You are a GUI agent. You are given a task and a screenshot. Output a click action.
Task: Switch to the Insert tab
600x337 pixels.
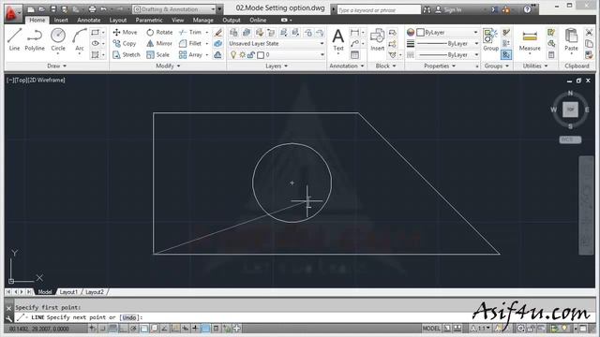pyautogui.click(x=61, y=20)
